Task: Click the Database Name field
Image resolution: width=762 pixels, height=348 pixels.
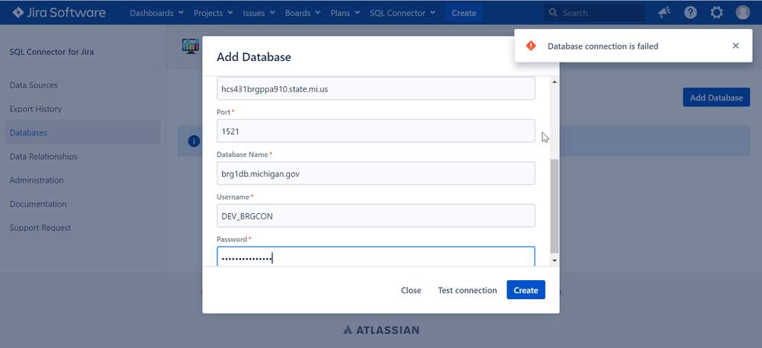Action: (x=375, y=174)
